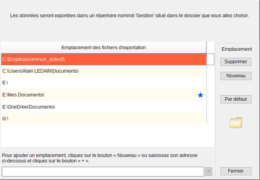Click the Emplacement des fichiers d'exportation header
Screen dimensions: 260x180
point(104,48)
